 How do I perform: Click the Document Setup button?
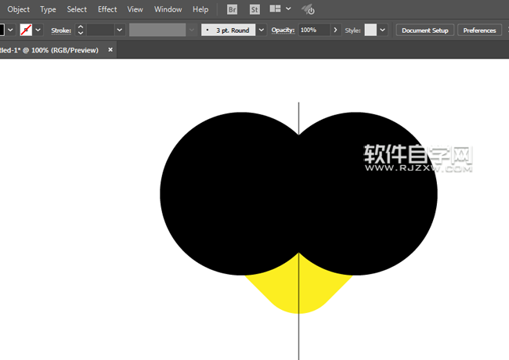tap(424, 30)
